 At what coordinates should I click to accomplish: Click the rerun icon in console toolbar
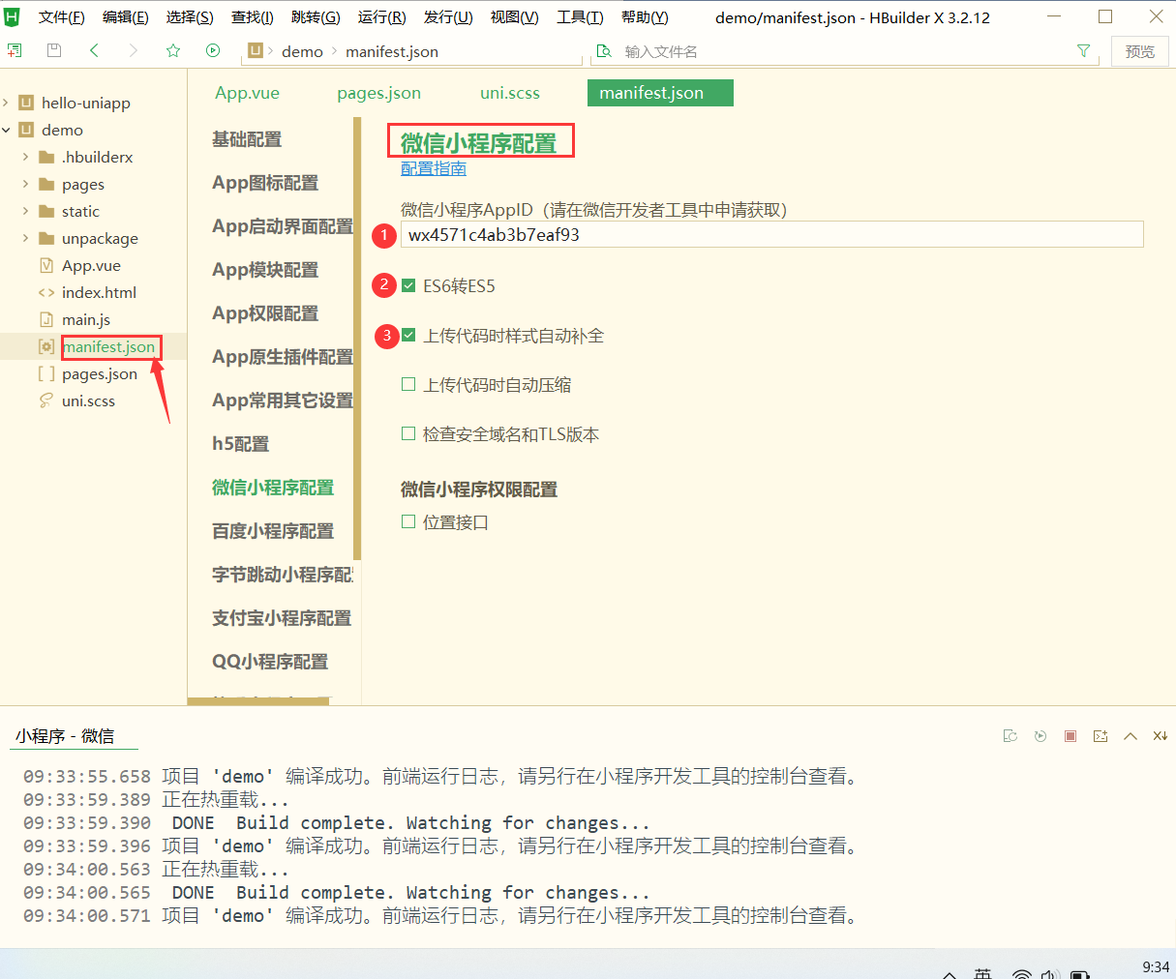coord(1040,736)
